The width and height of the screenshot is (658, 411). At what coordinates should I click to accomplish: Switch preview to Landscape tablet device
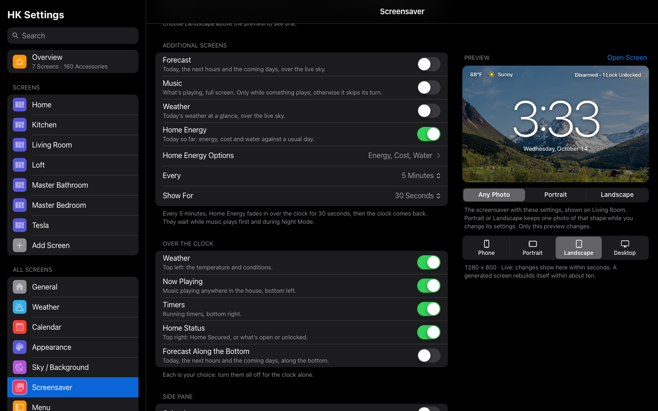tap(578, 248)
